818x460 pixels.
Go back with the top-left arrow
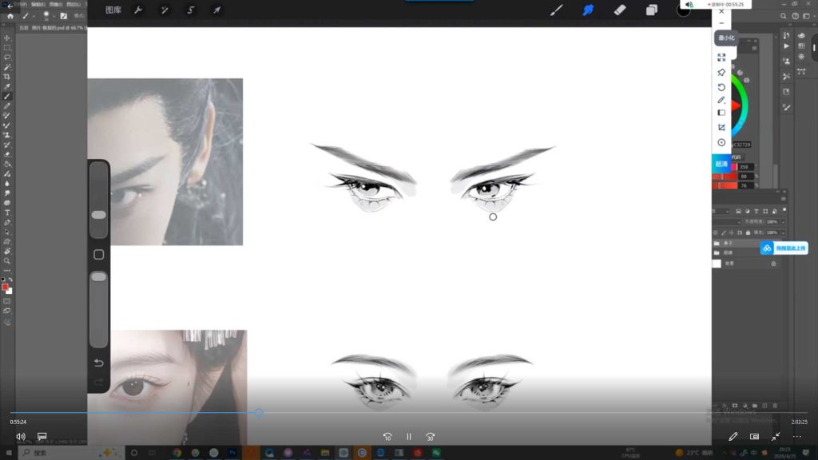pyautogui.click(x=10, y=6)
